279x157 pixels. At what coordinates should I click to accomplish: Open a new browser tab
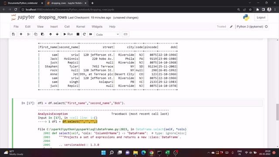coord(92,3)
